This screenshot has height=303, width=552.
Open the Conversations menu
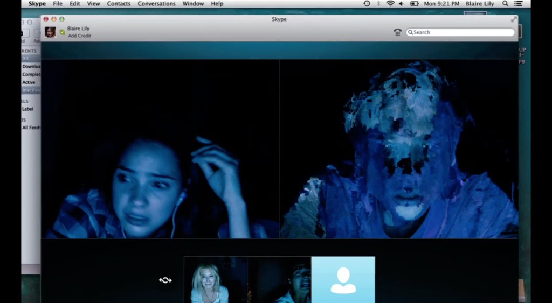pos(156,4)
